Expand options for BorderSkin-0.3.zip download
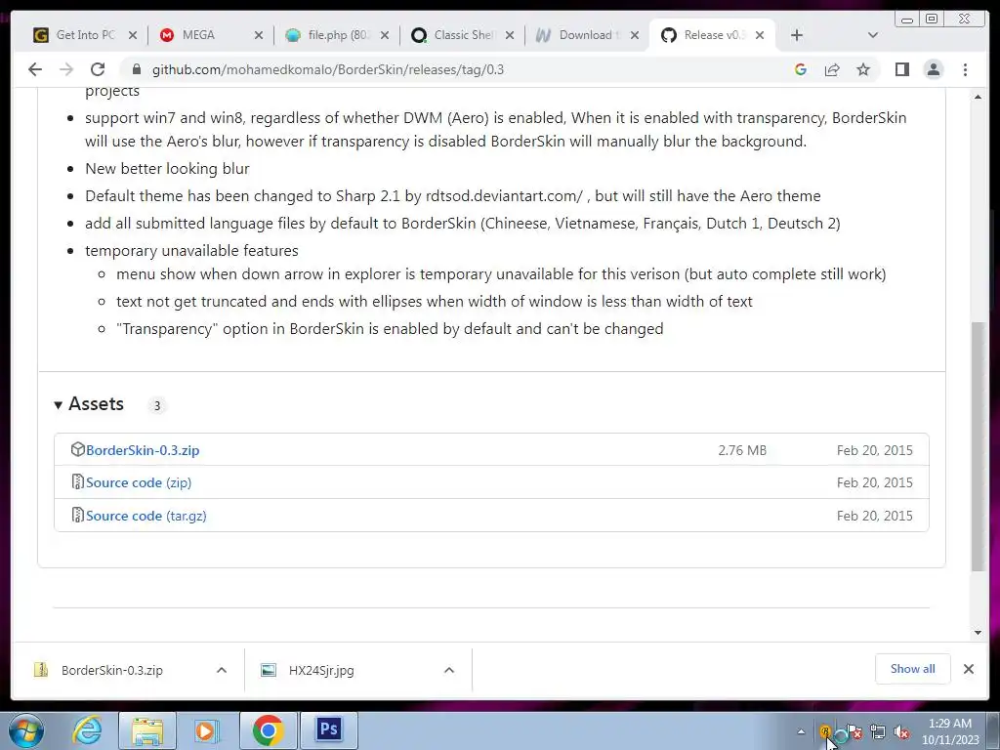The height and width of the screenshot is (750, 1000). tap(222, 670)
